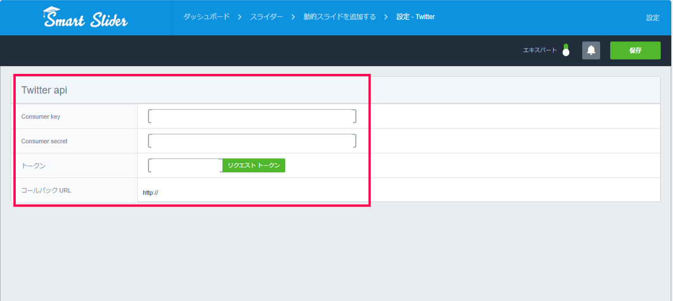Navigate to スライダー breadcrumb link
This screenshot has height=301, width=673.
[x=266, y=17]
